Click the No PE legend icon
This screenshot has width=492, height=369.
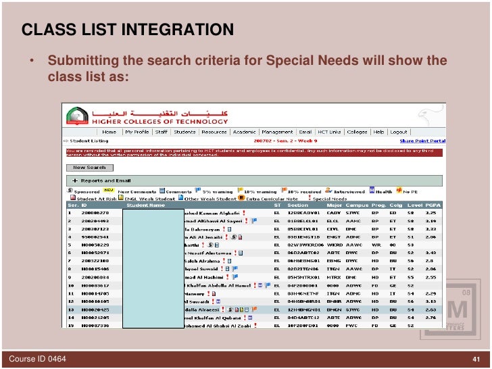click(x=399, y=190)
